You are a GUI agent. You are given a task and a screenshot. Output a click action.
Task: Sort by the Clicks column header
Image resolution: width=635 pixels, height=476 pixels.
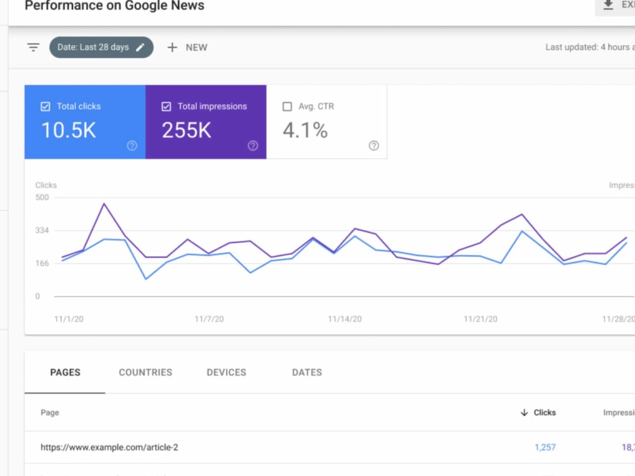(x=544, y=413)
